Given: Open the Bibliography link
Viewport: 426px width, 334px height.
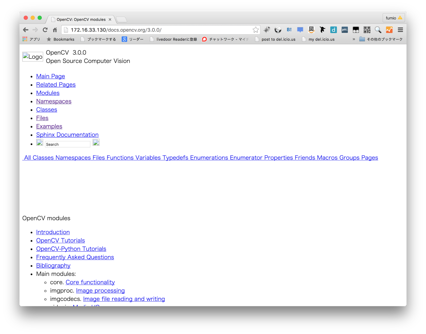Looking at the screenshot, I should 53,266.
